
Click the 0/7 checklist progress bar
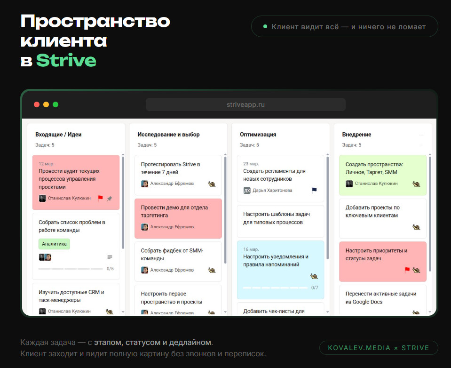tap(275, 288)
